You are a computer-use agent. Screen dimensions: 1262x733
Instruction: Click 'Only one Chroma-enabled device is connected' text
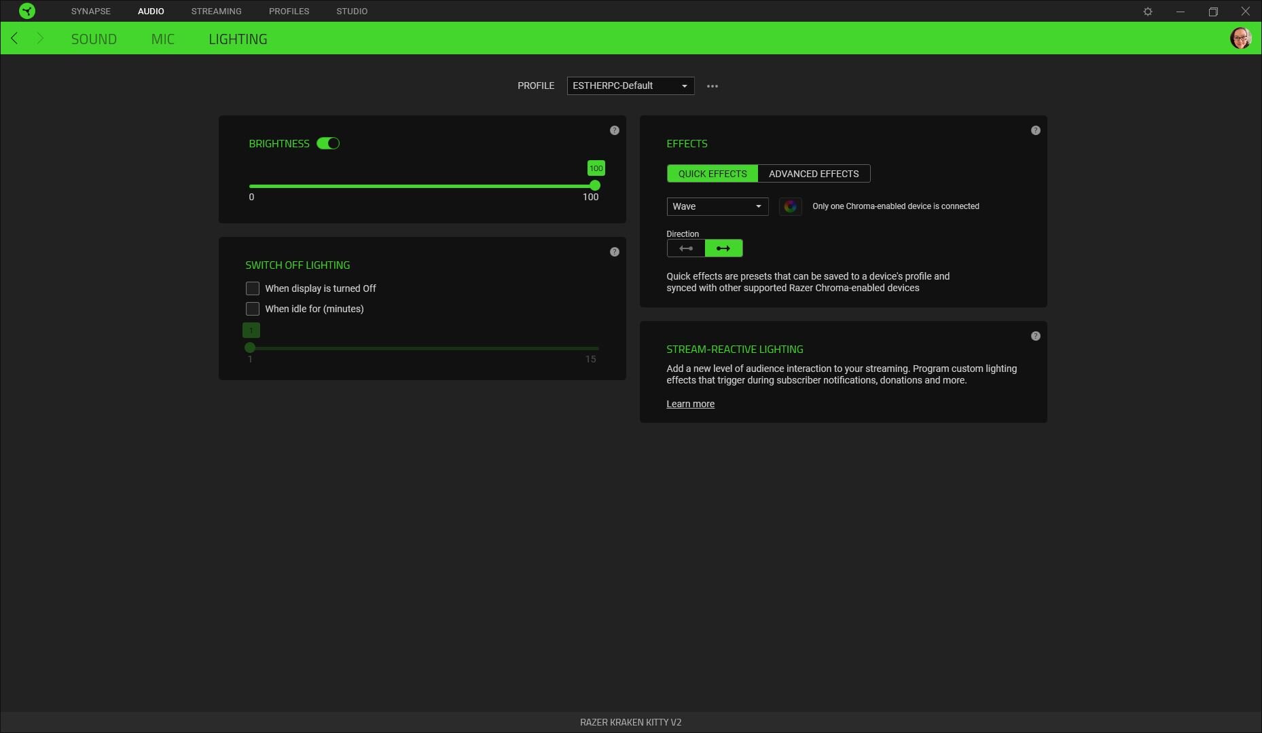(895, 206)
